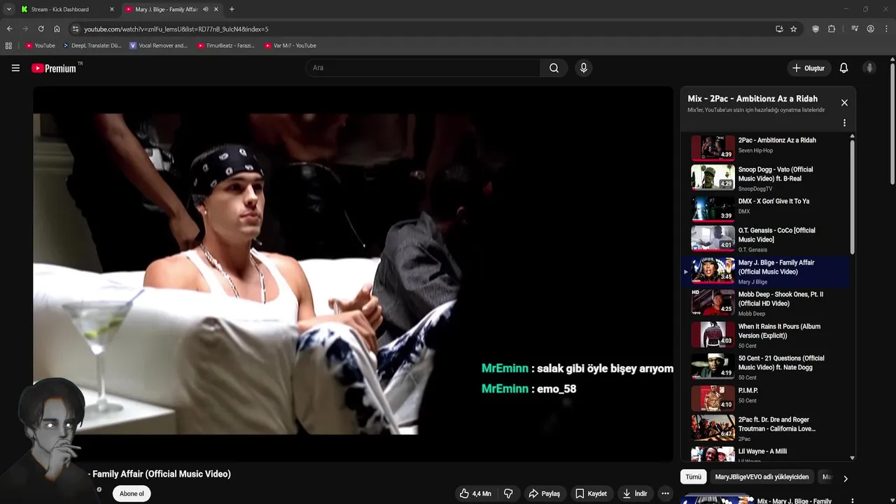Play Lil Wayne - A Milli from playlist
This screenshot has height=504, width=896.
[765, 454]
